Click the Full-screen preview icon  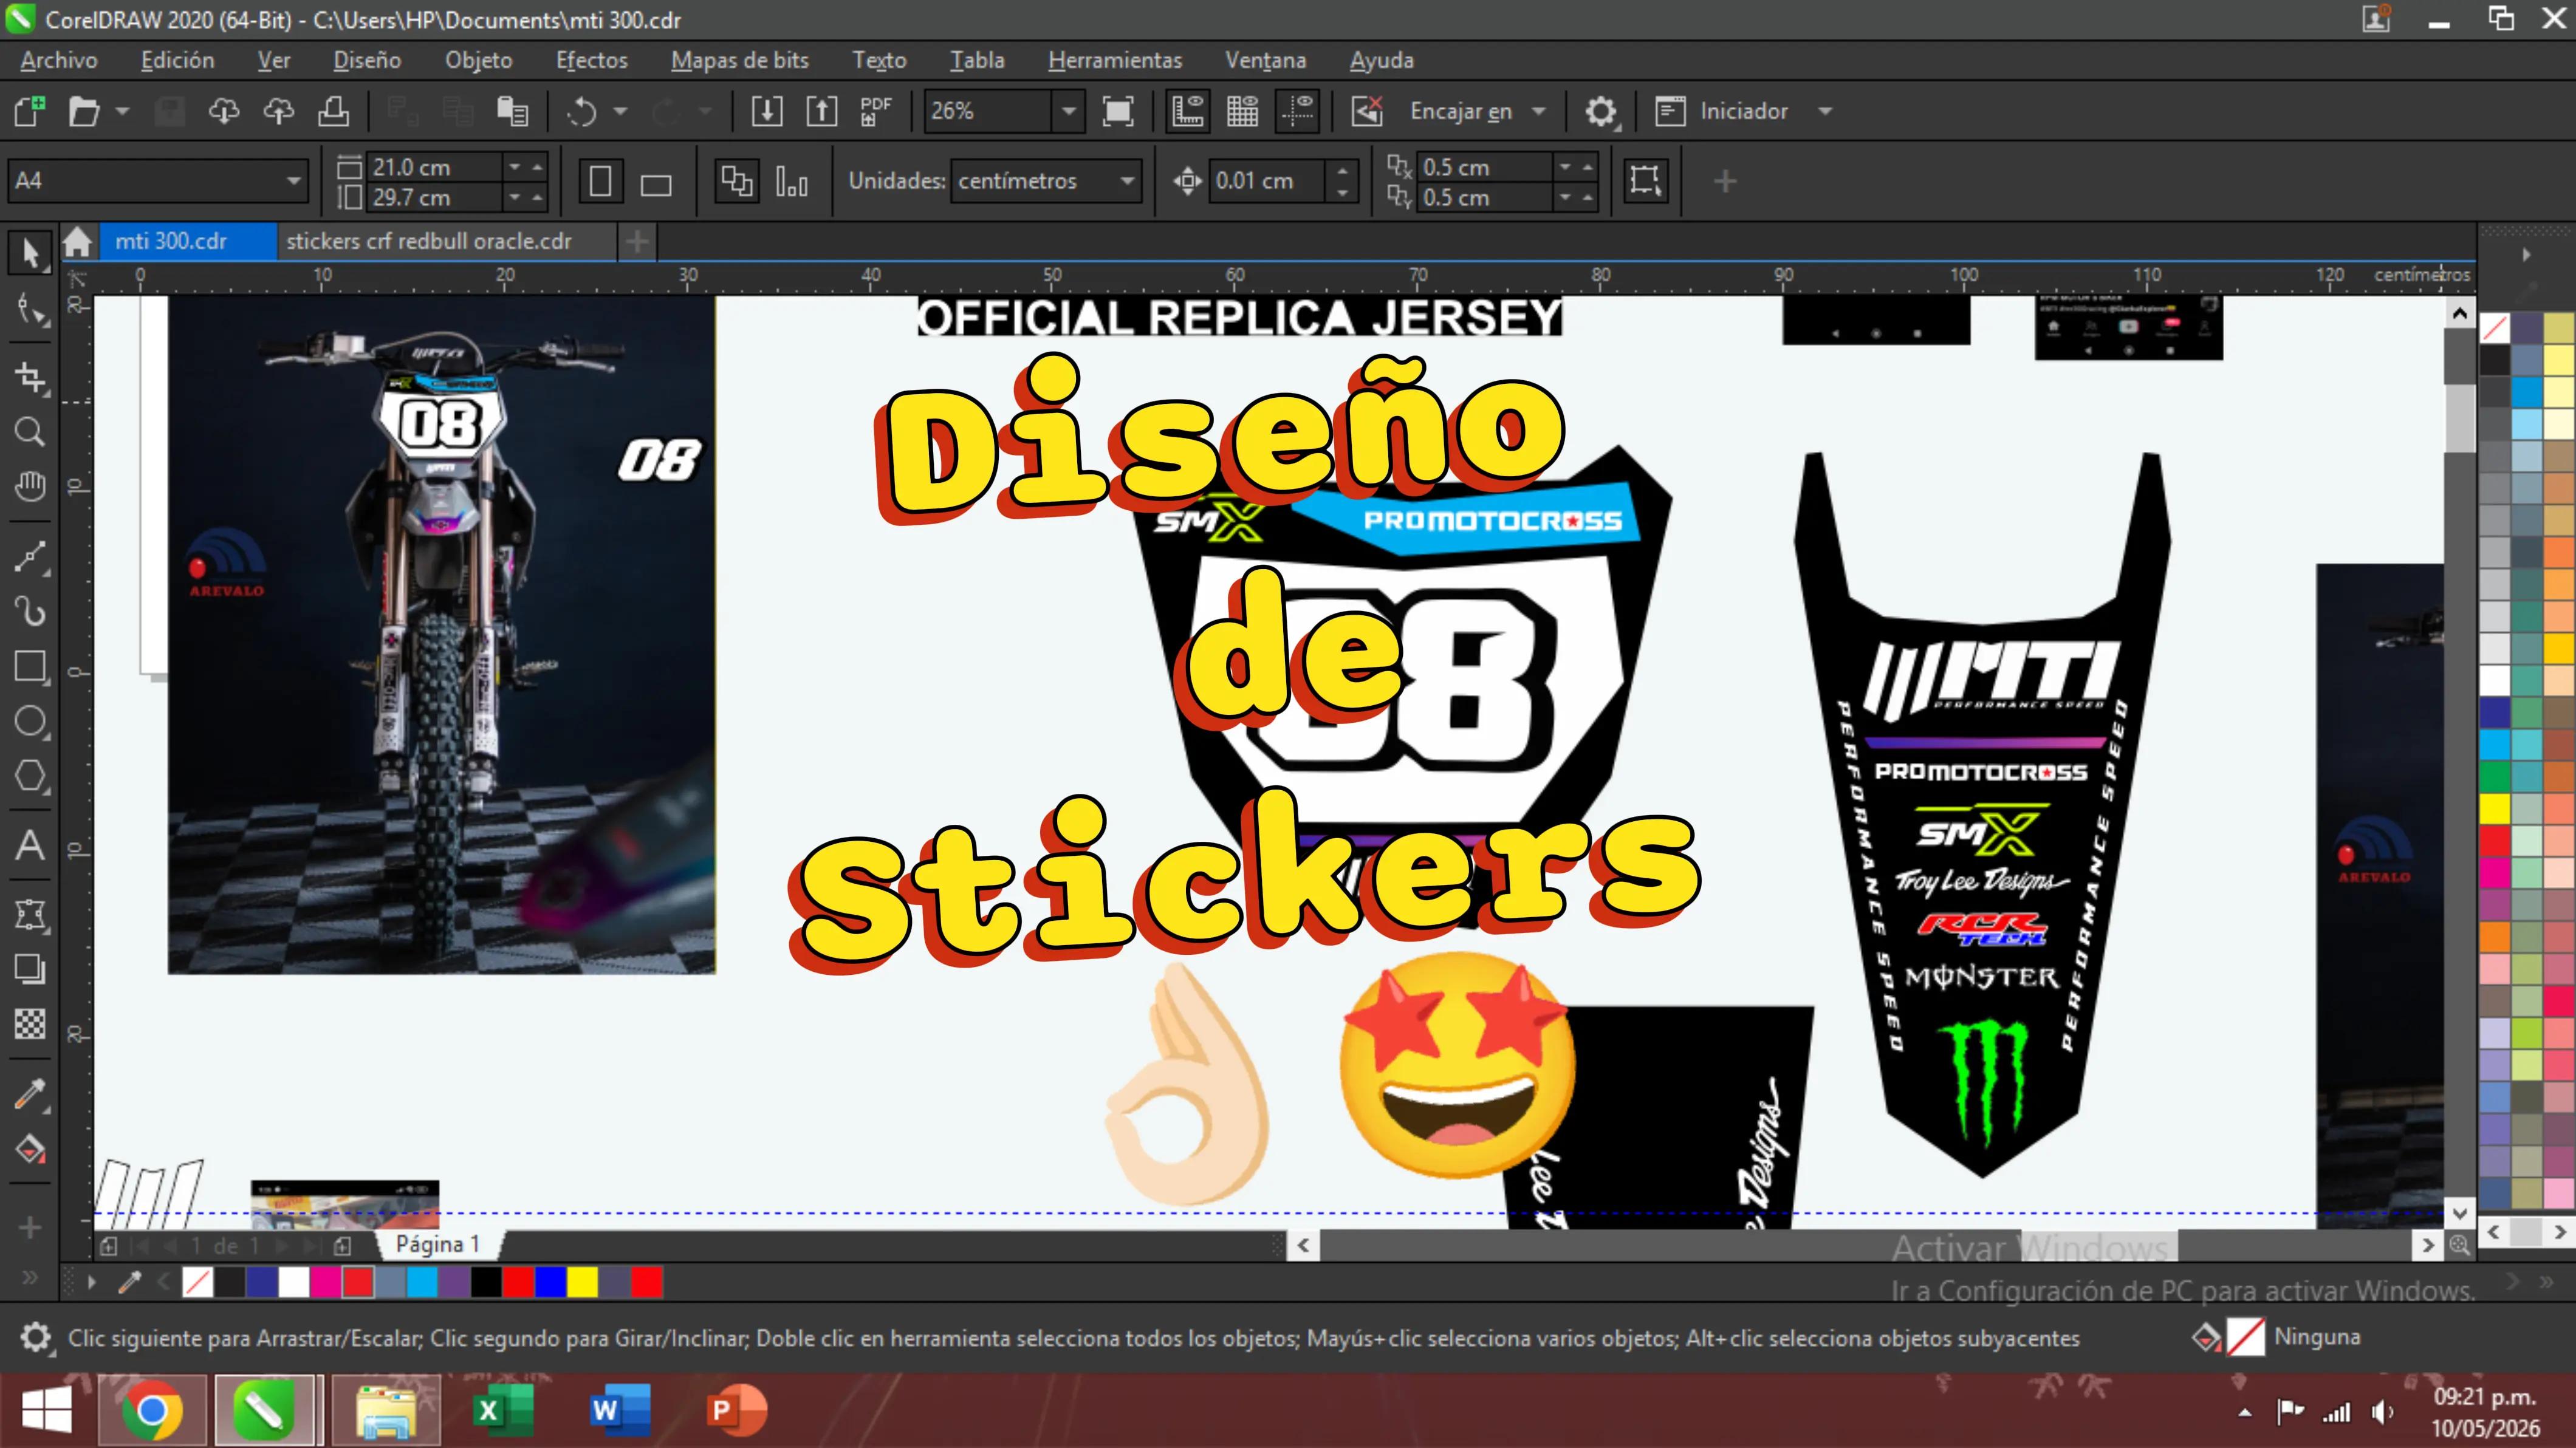[x=1117, y=111]
